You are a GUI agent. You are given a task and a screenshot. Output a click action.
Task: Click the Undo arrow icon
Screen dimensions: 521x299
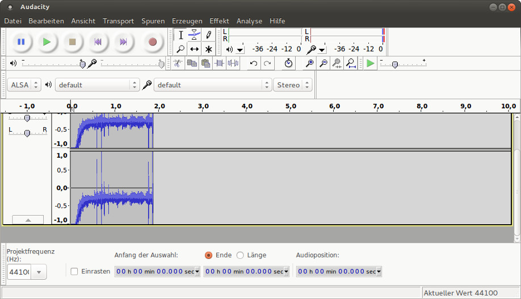(254, 63)
